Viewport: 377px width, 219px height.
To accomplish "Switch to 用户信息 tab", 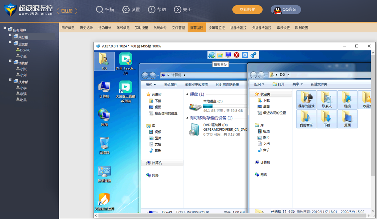I will (68, 28).
